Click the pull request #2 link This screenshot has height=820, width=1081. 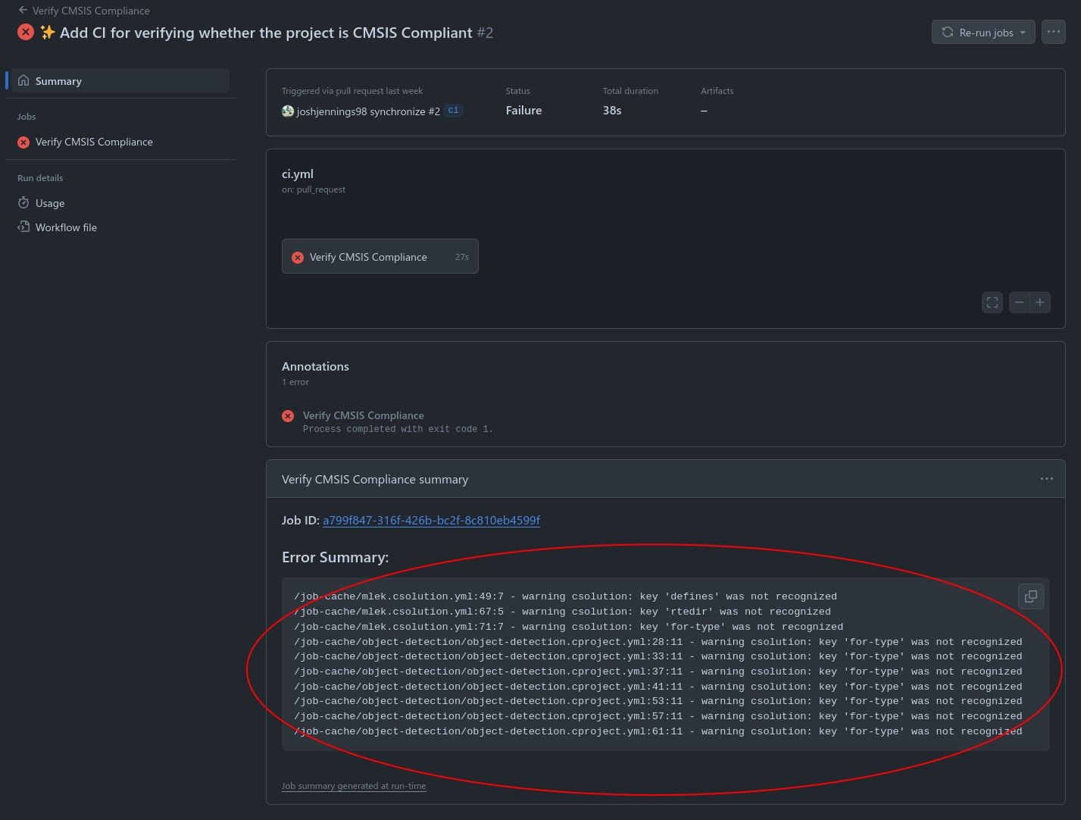pyautogui.click(x=434, y=111)
